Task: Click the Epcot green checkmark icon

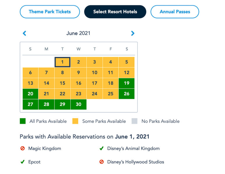Action: pyautogui.click(x=22, y=162)
